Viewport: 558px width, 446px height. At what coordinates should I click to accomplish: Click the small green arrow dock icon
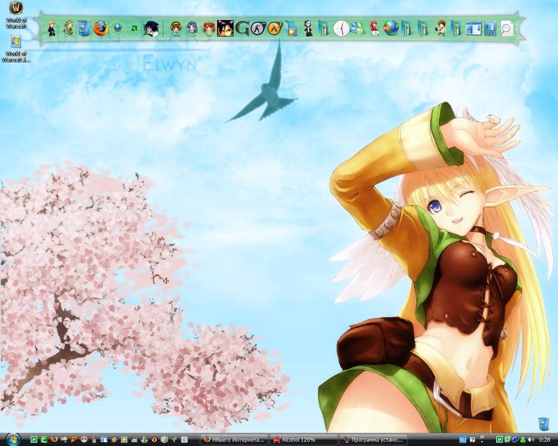coord(134,29)
